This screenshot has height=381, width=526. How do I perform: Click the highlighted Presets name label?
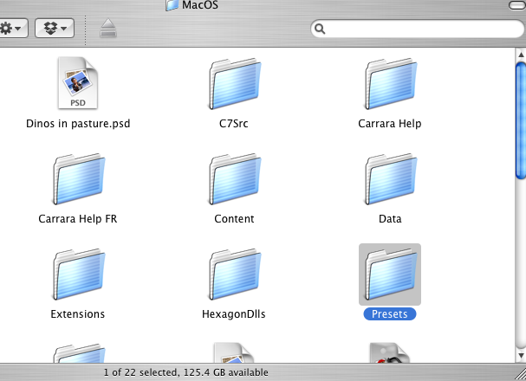click(390, 314)
